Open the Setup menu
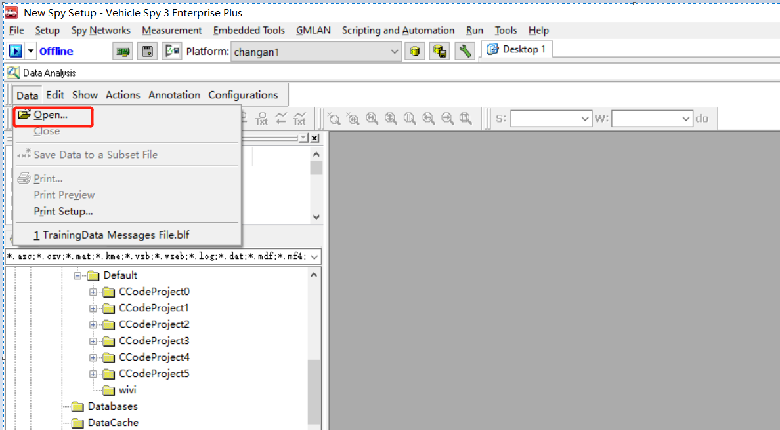 (47, 30)
